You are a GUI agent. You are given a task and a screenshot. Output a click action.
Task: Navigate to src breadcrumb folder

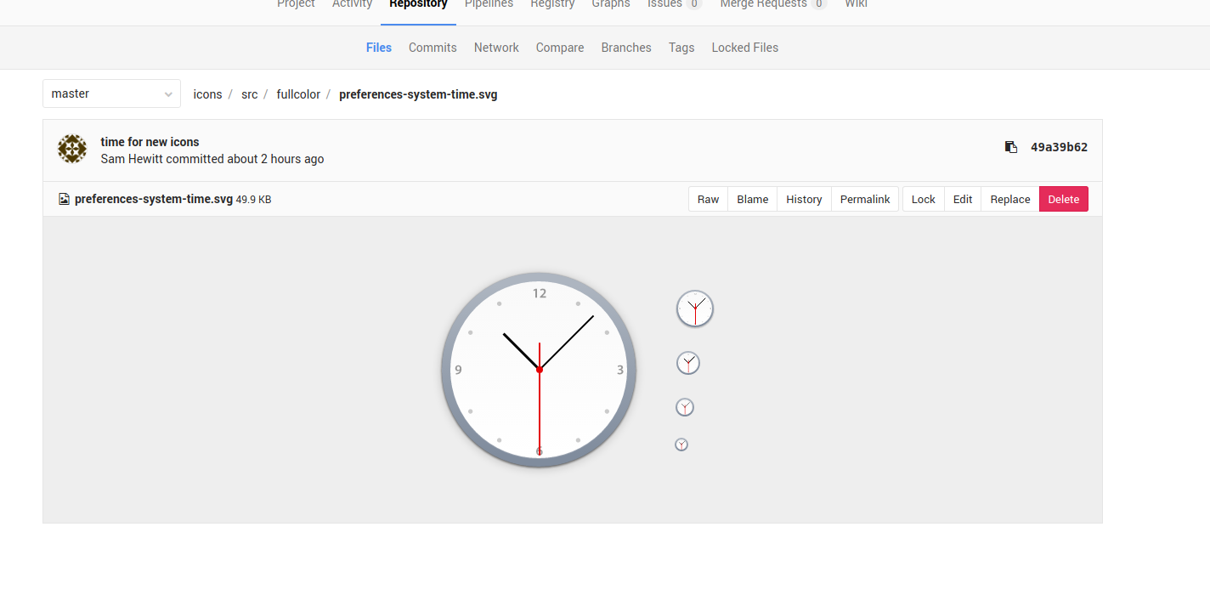(249, 94)
